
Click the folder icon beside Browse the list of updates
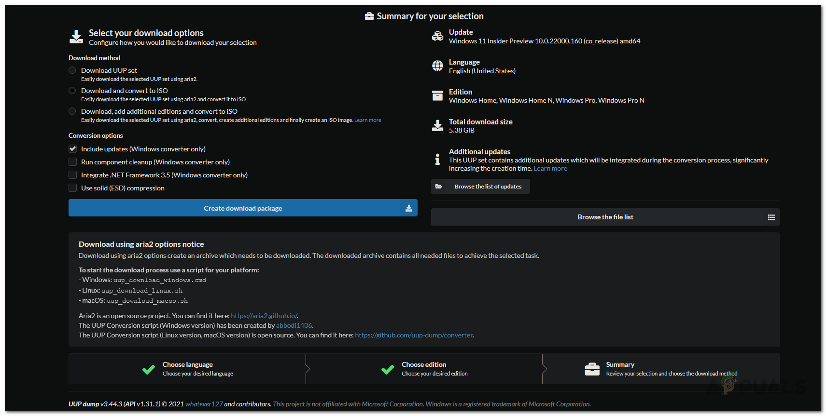pos(438,187)
